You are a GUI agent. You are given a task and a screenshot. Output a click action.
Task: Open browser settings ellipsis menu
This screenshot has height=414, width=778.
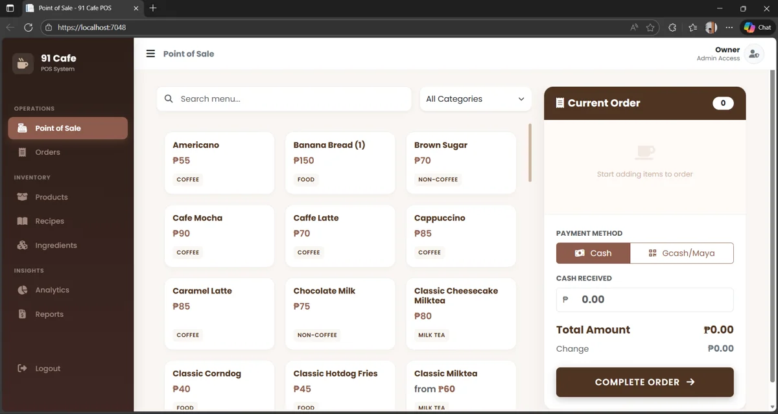coord(729,27)
